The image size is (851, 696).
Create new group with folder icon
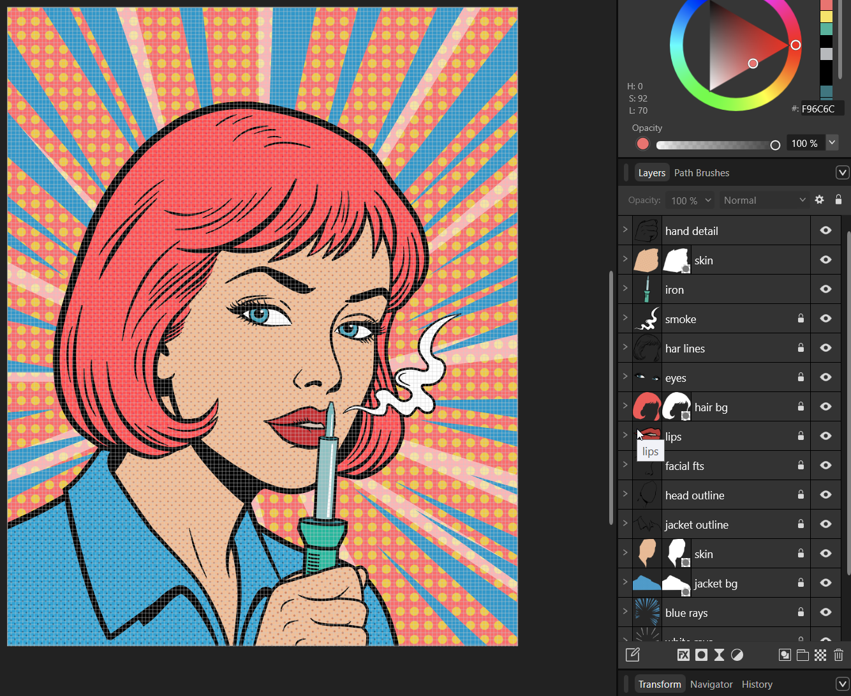coord(803,655)
